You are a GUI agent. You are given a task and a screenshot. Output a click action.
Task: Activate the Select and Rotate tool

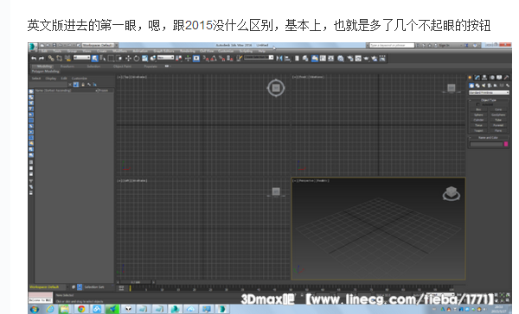pyautogui.click(x=137, y=59)
